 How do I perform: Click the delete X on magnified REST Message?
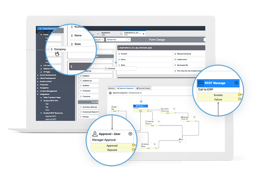(x=236, y=83)
